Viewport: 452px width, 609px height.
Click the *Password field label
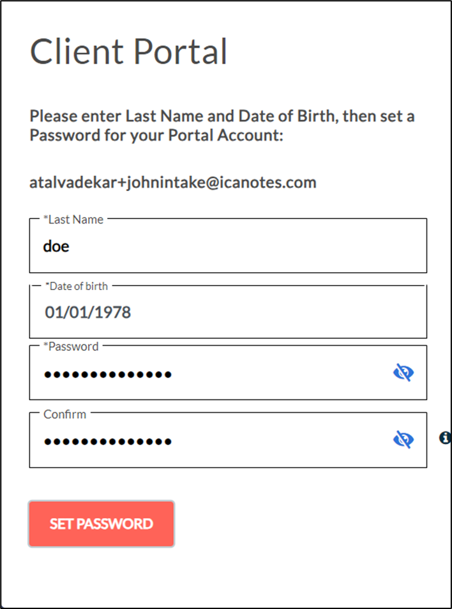[x=71, y=346]
